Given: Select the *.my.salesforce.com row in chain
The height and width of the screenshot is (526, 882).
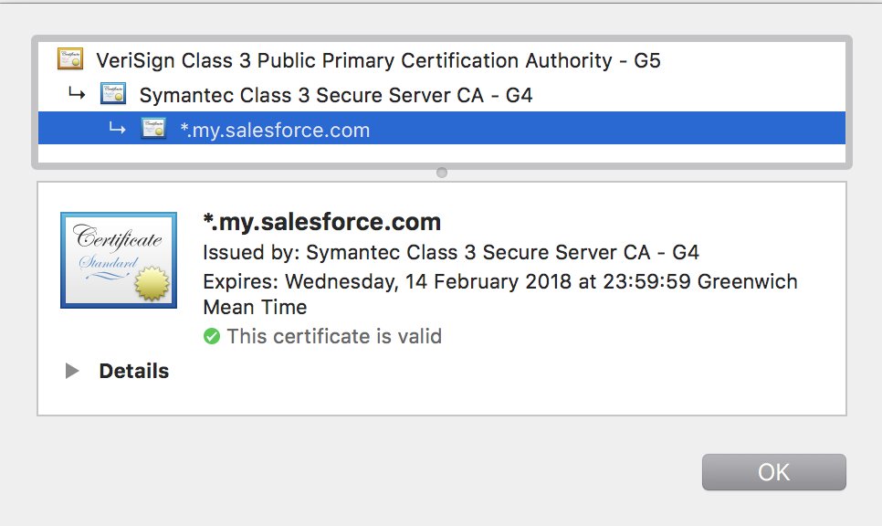Looking at the screenshot, I should click(x=442, y=128).
